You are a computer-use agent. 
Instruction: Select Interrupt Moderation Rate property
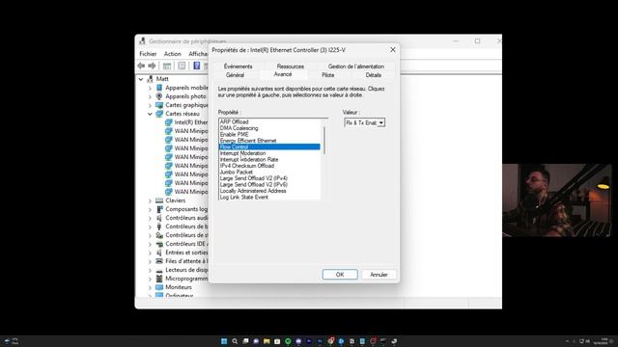pyautogui.click(x=249, y=159)
